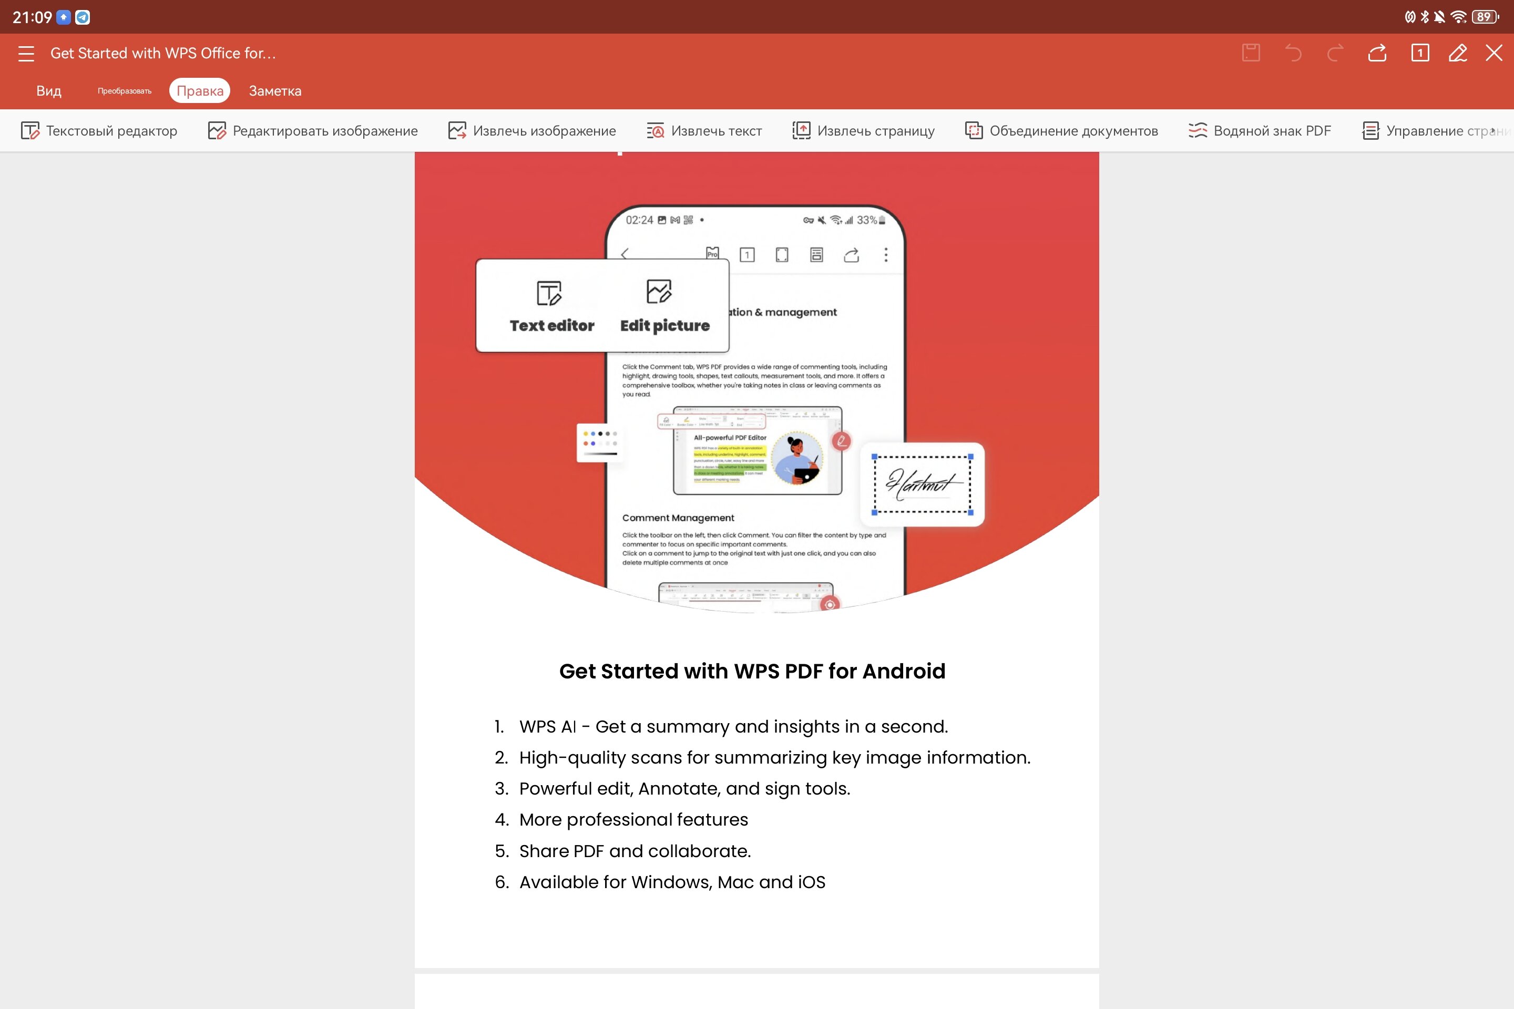This screenshot has height=1009, width=1514.
Task: Choose Редактировать изображение tool
Action: tap(313, 131)
